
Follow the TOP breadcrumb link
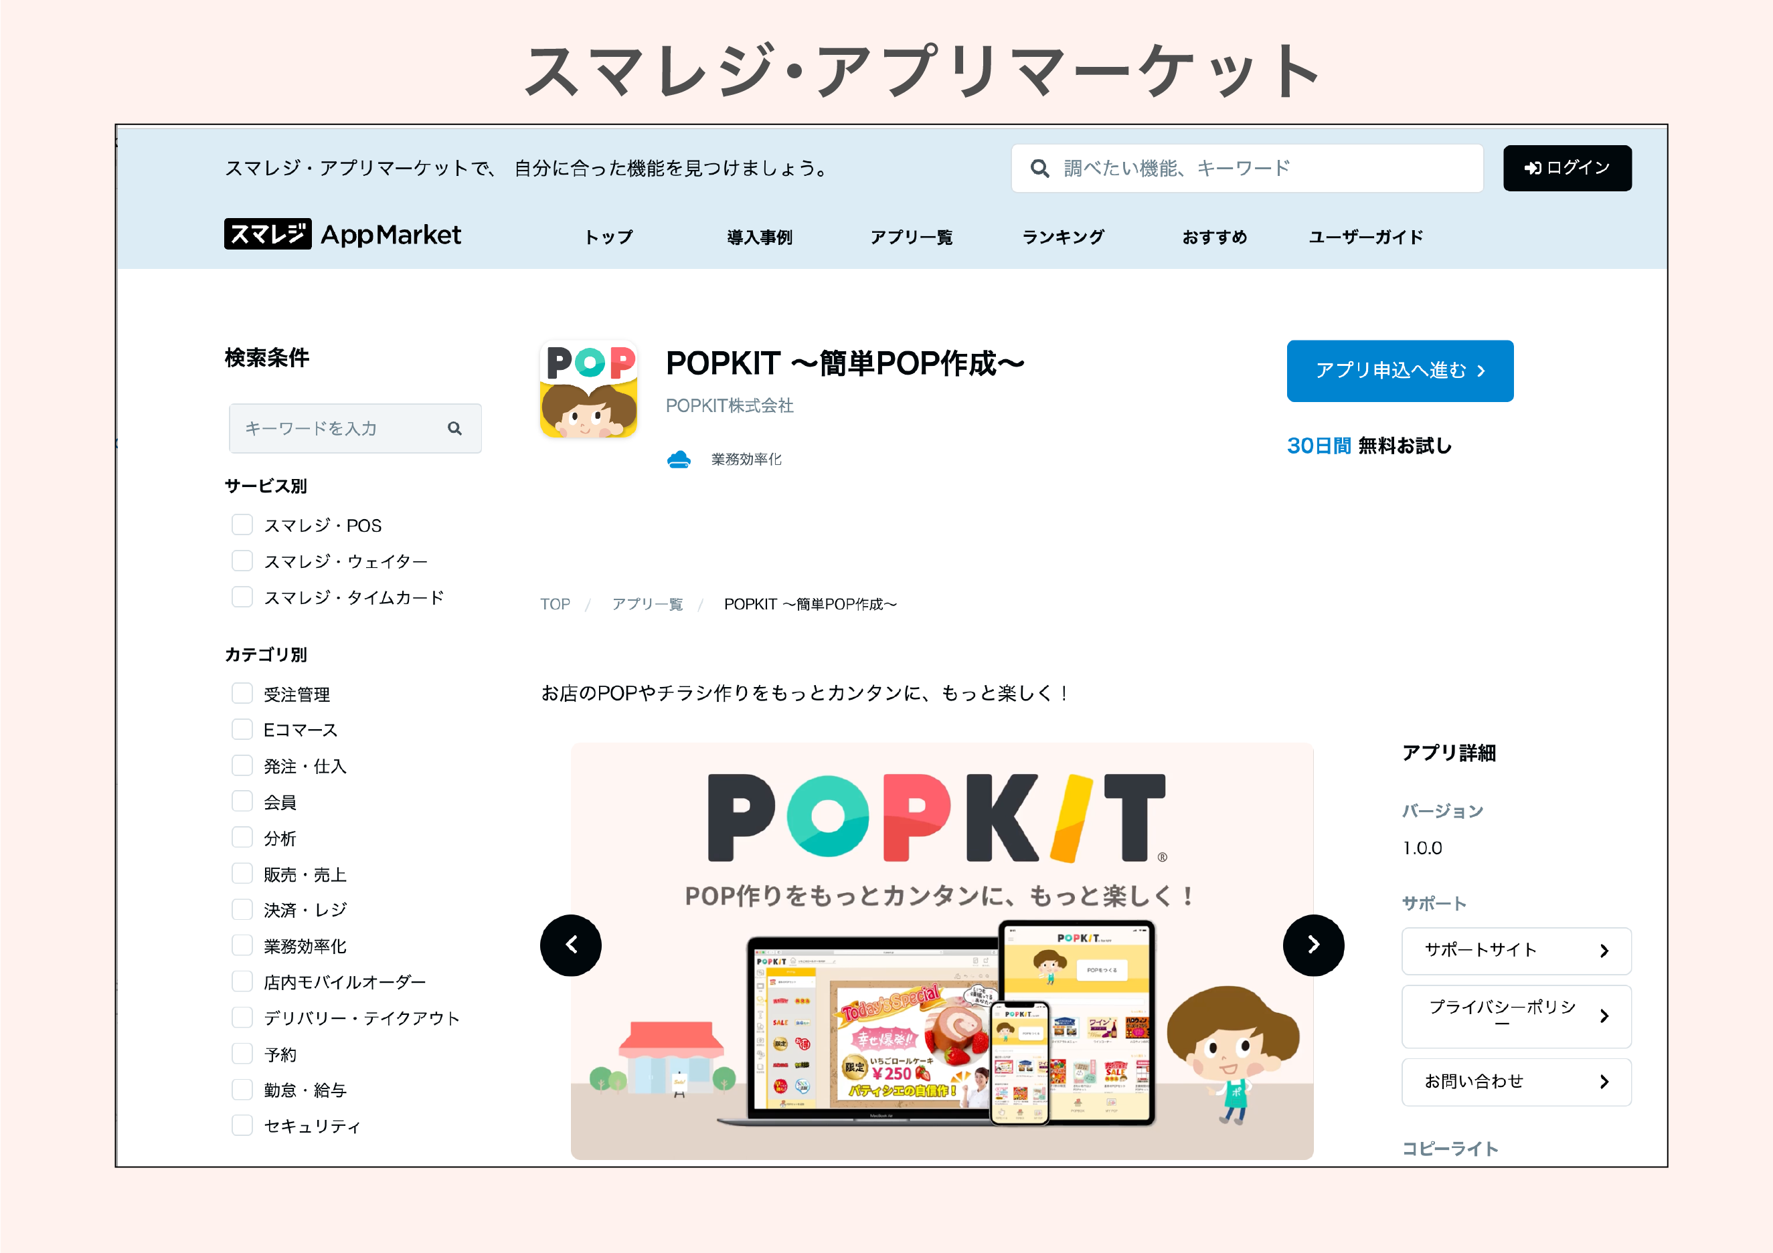[554, 605]
